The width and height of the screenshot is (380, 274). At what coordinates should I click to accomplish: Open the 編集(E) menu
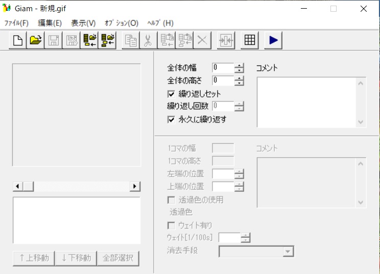(x=50, y=23)
